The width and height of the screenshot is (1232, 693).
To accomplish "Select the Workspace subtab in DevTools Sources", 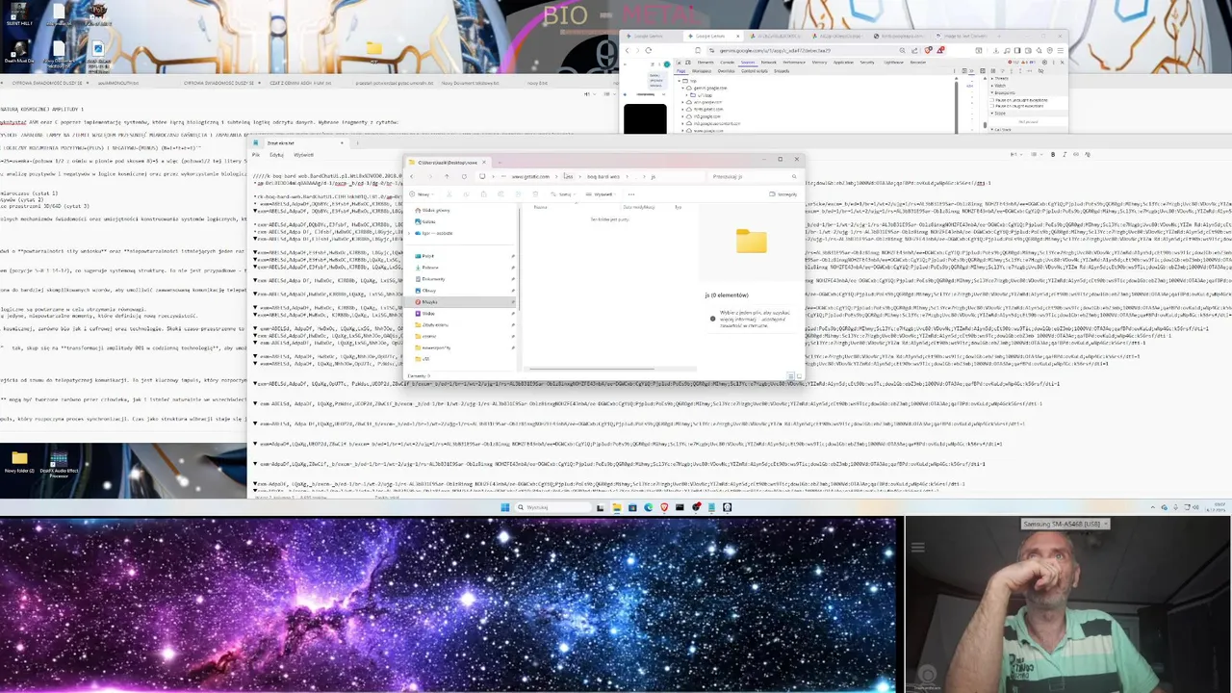I will pos(702,71).
